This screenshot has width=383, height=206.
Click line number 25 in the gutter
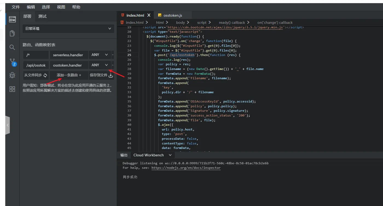[x=129, y=55]
